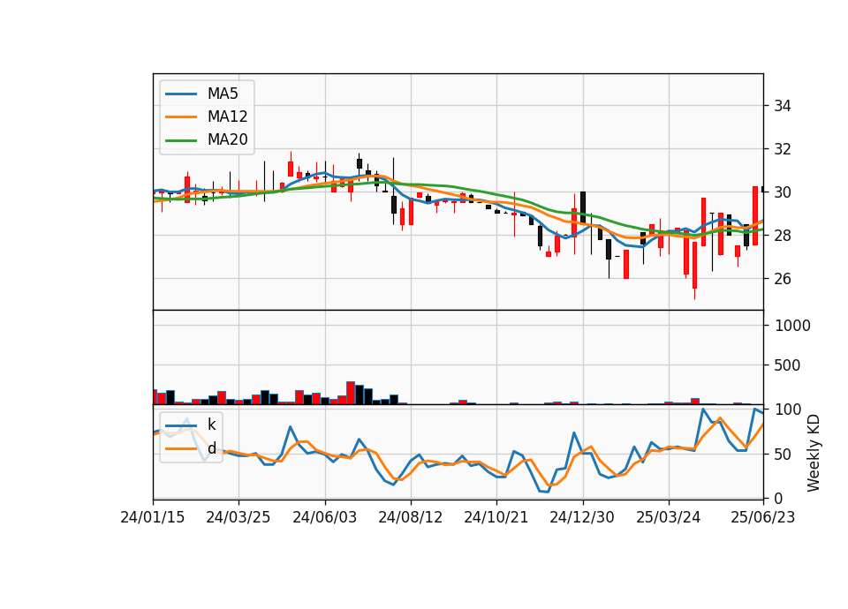The height and width of the screenshot is (609, 848).
Task: Click the green MA20 legend line sample
Action: (180, 140)
